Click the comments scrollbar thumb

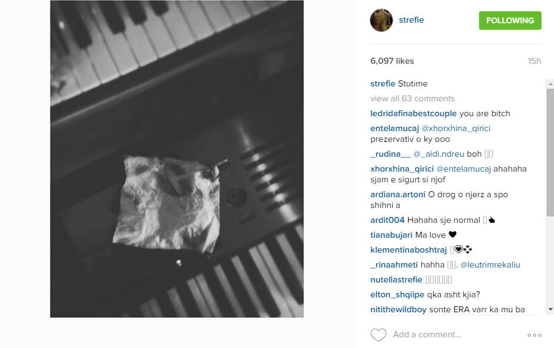[550, 152]
